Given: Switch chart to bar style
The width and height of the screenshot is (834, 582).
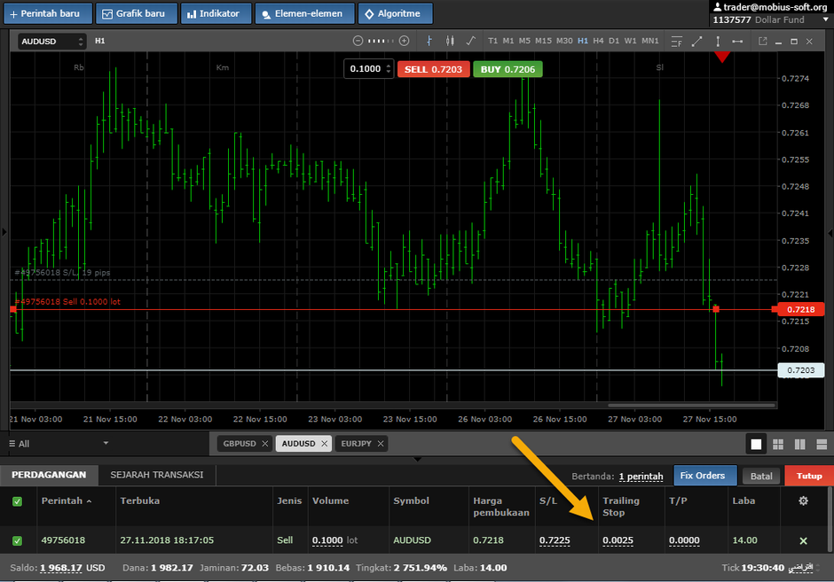Looking at the screenshot, I should point(429,41).
